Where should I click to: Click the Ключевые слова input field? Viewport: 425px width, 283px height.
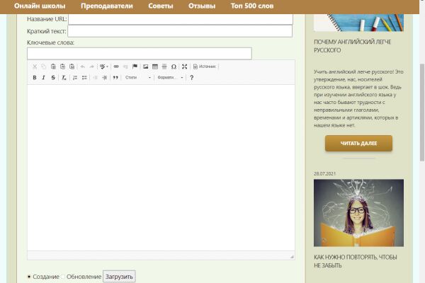[x=140, y=53]
